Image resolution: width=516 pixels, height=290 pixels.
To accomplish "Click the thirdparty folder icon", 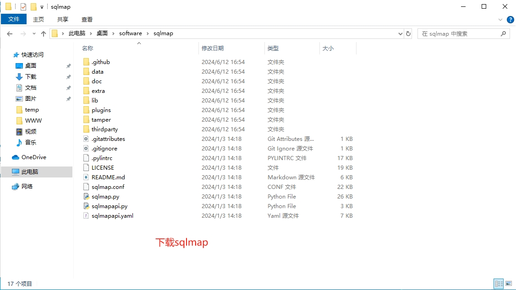I will tap(86, 129).
